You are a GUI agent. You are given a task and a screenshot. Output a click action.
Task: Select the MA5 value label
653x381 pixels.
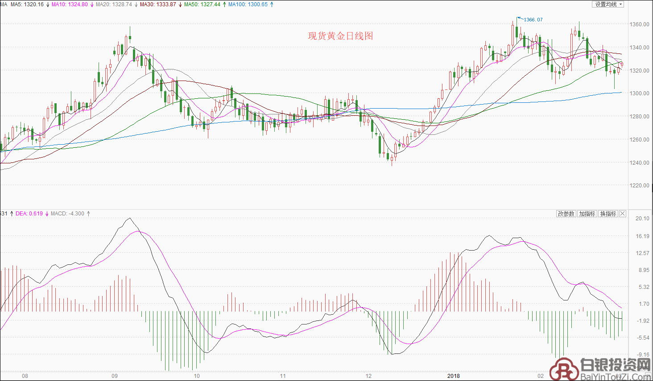pos(27,4)
